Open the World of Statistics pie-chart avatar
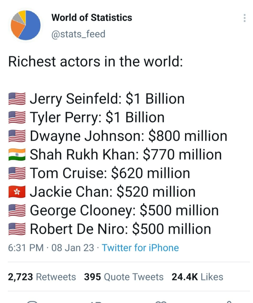The height and width of the screenshot is (303, 253). click(25, 25)
